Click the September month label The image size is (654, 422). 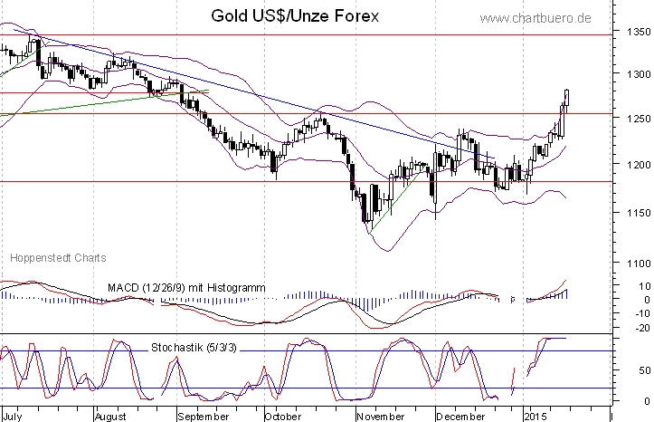coord(204,417)
